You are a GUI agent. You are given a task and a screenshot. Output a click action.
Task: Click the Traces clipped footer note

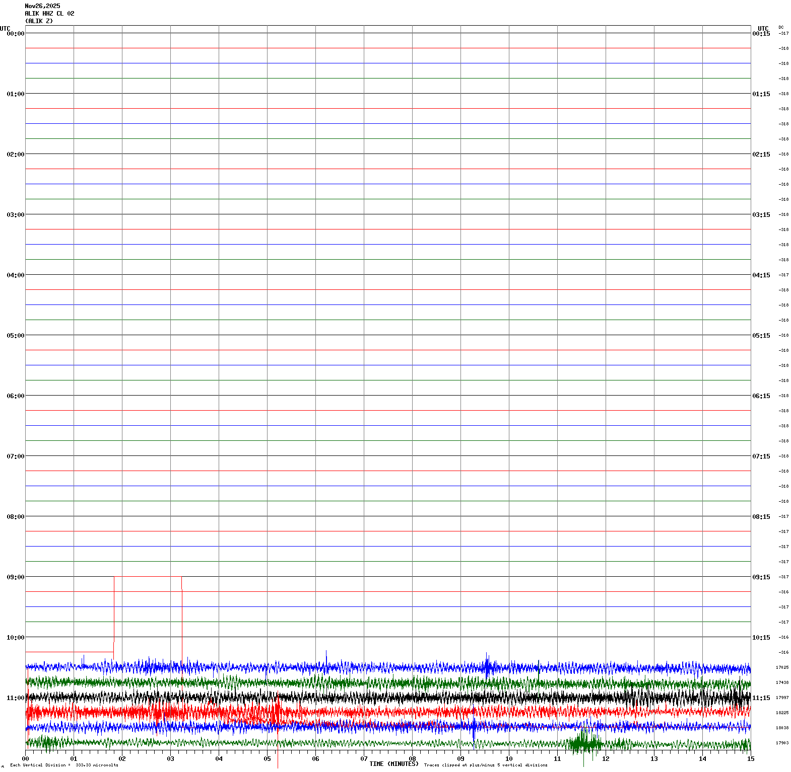pos(486,765)
